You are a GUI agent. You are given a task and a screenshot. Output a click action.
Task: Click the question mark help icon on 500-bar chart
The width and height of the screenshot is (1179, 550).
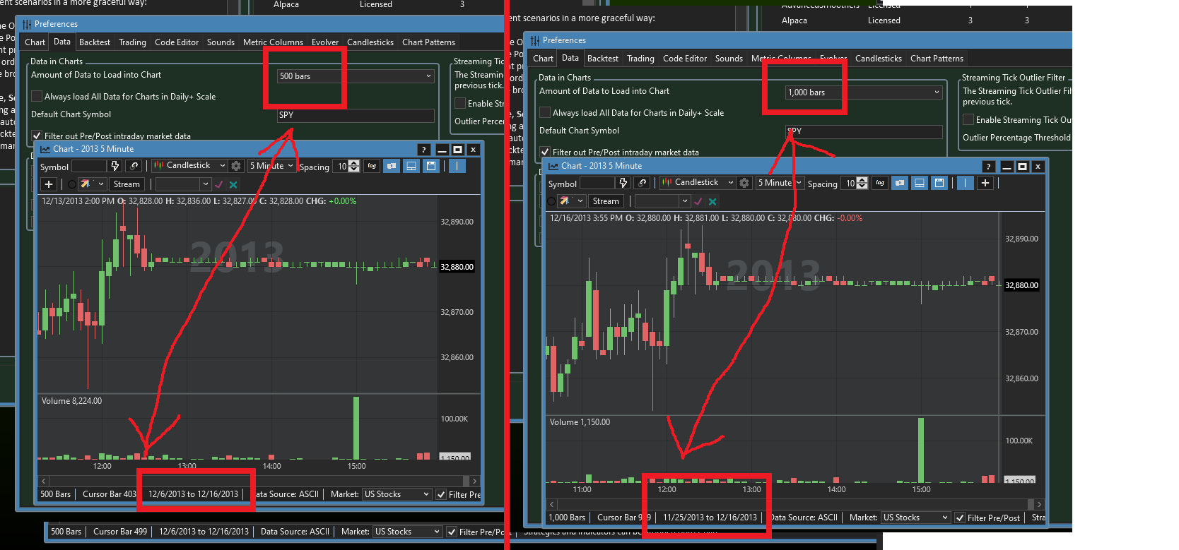423,150
